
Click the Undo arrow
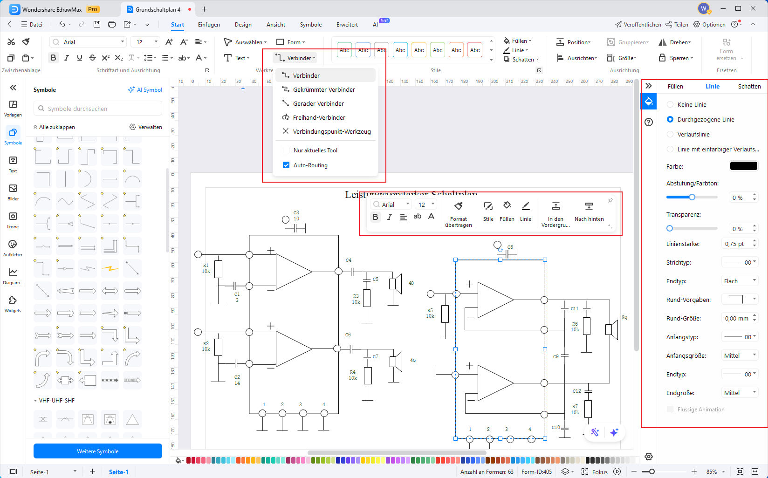click(x=62, y=24)
